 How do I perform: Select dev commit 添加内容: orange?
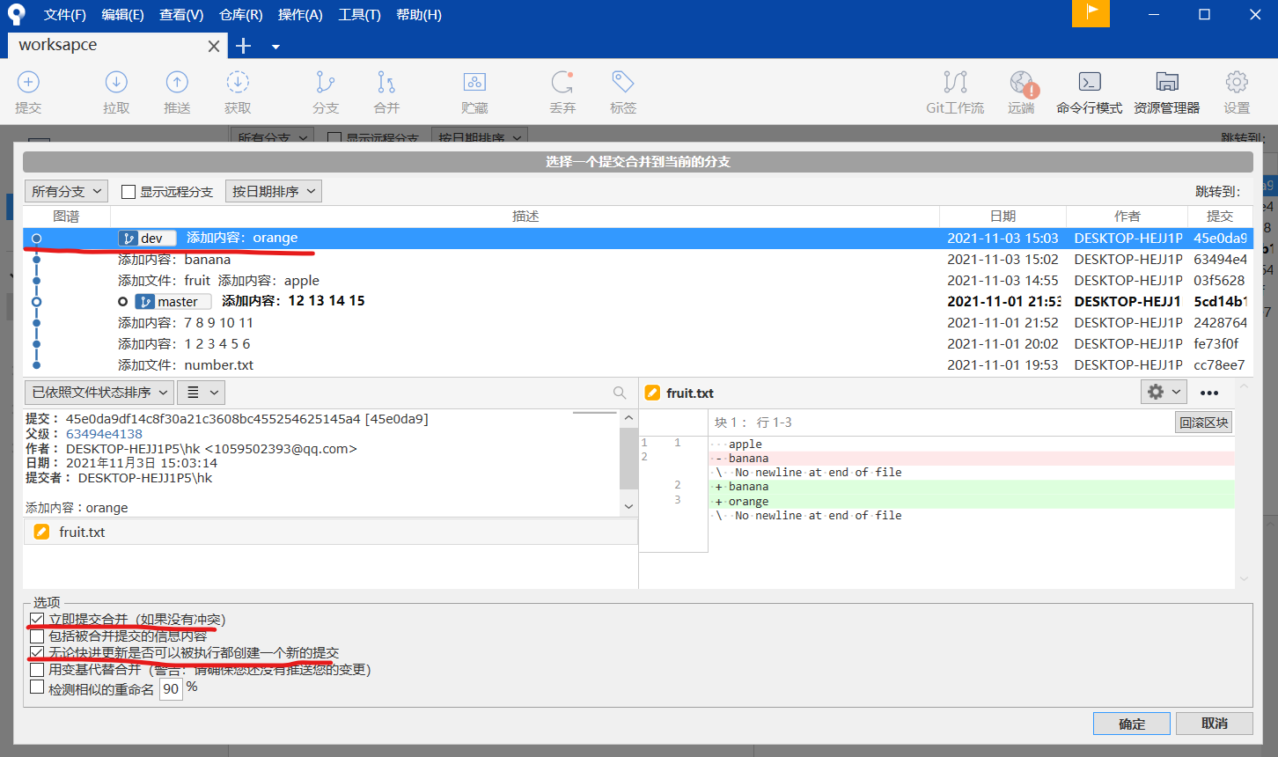pos(638,239)
